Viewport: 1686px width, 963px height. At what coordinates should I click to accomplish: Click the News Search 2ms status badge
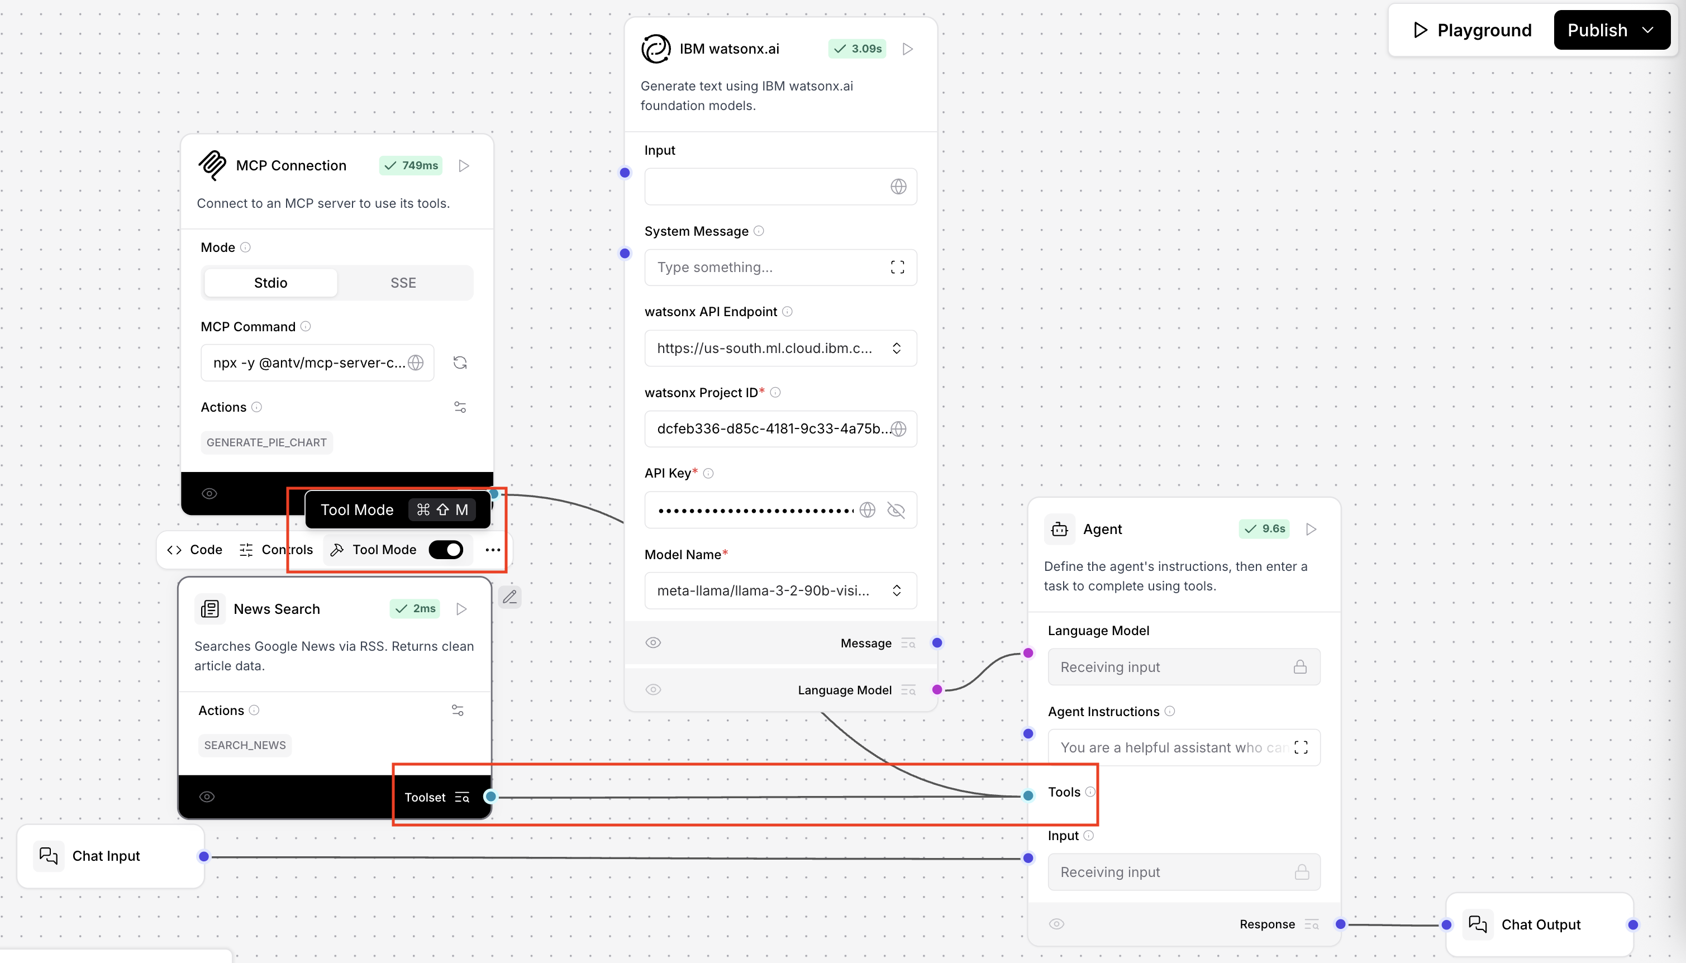pyautogui.click(x=415, y=608)
